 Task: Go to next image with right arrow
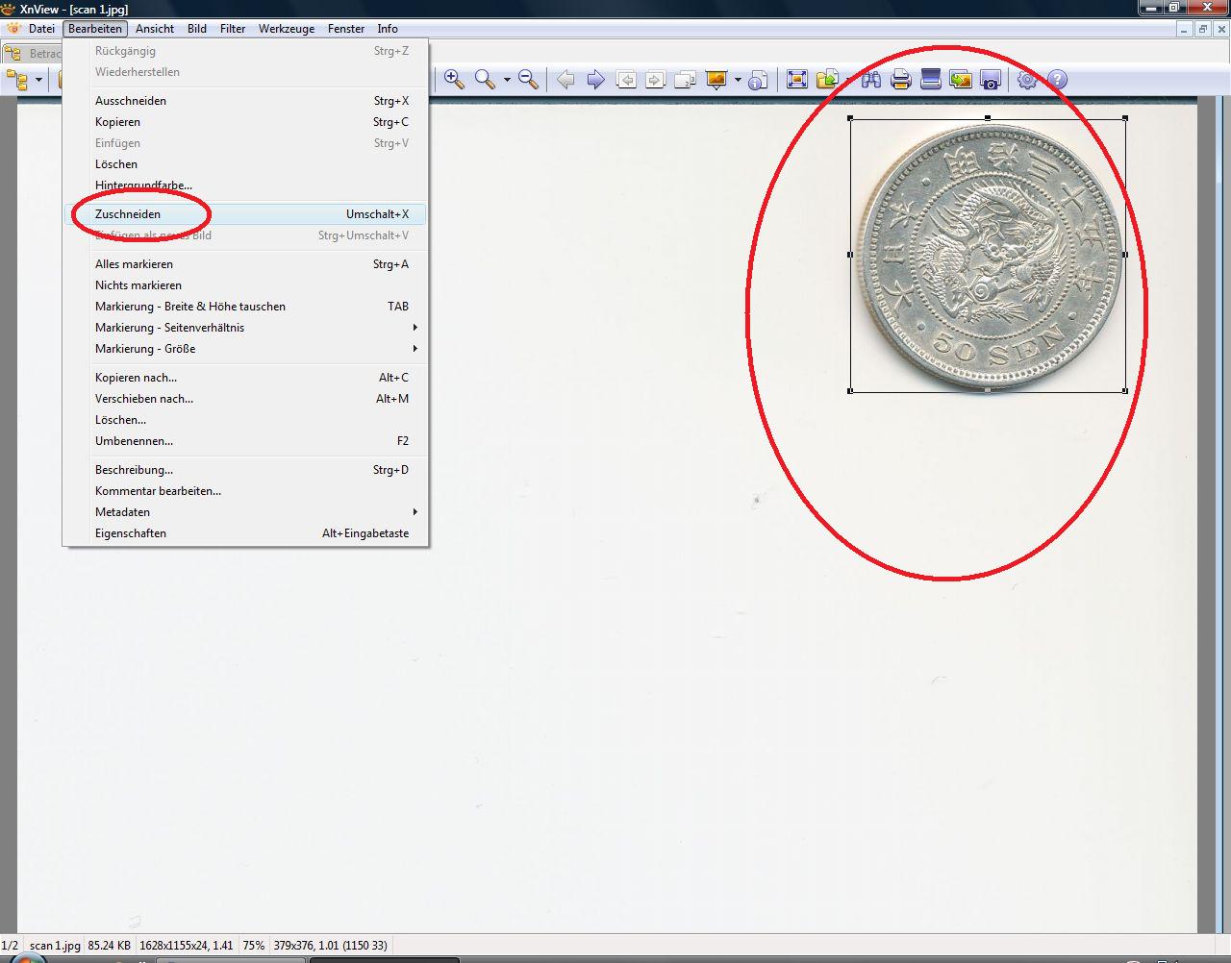(x=595, y=80)
